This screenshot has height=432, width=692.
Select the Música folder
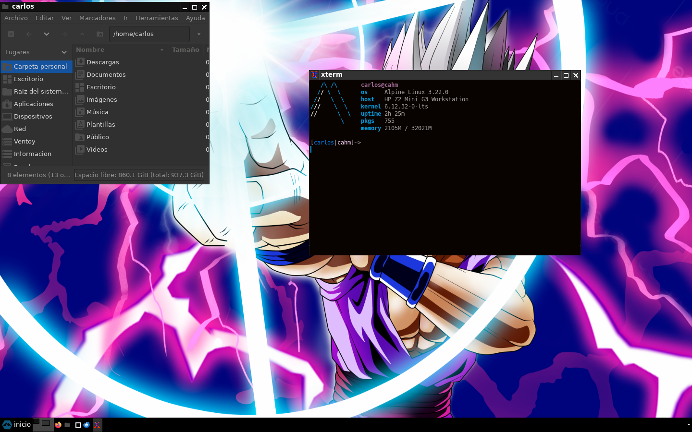[x=97, y=112]
